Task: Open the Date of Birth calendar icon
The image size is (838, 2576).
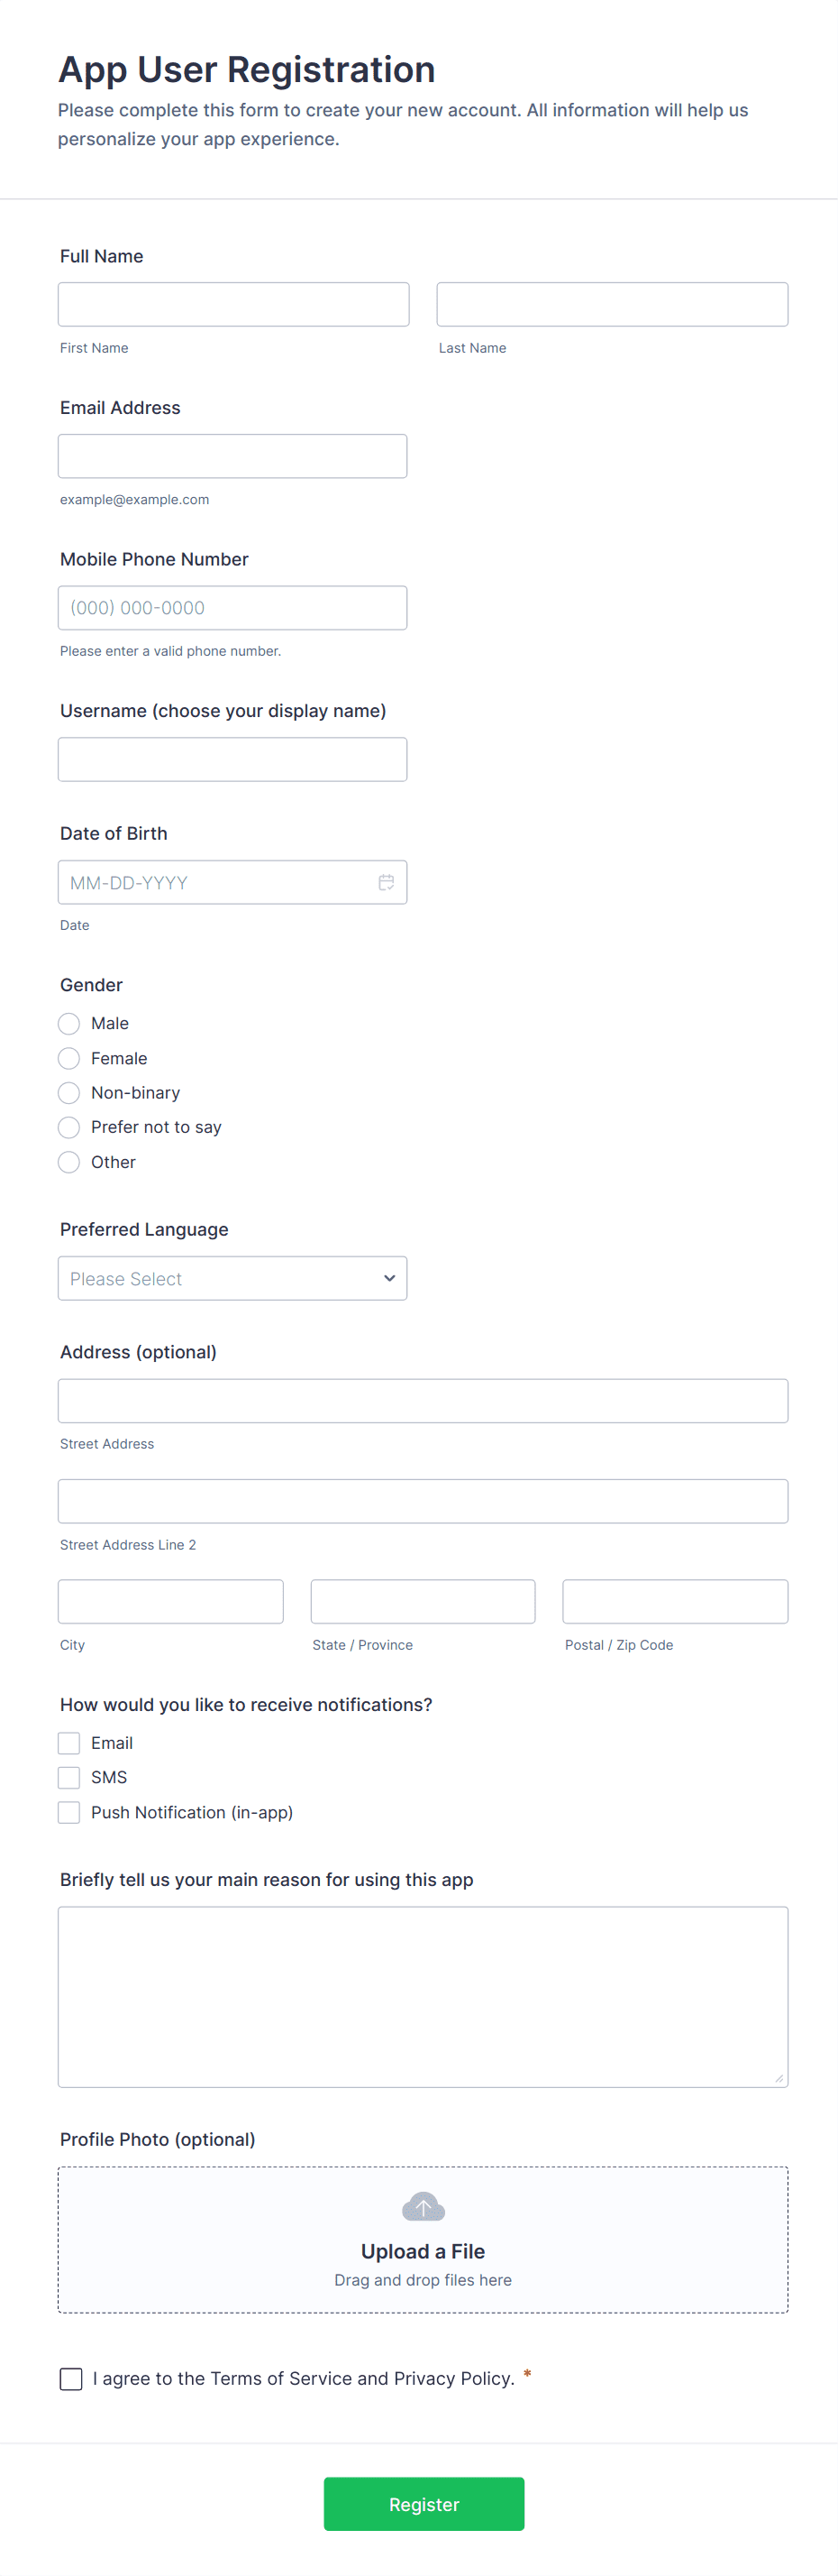Action: coord(386,882)
